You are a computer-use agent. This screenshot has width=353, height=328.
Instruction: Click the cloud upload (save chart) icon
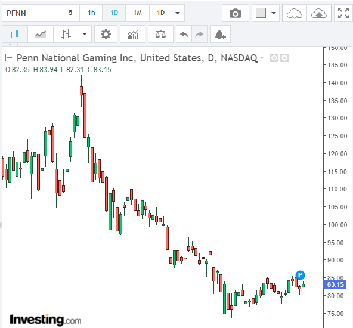pos(319,13)
